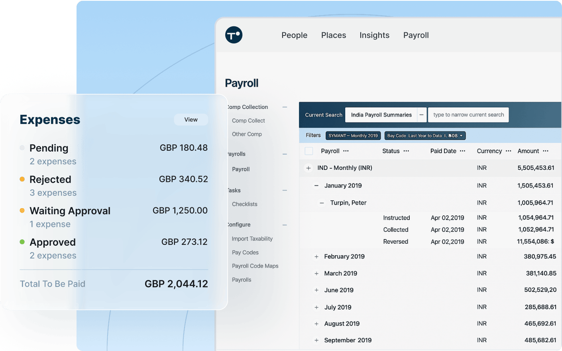Go to the Insights menu
Viewport: 562px width, 351px height.
(x=374, y=35)
